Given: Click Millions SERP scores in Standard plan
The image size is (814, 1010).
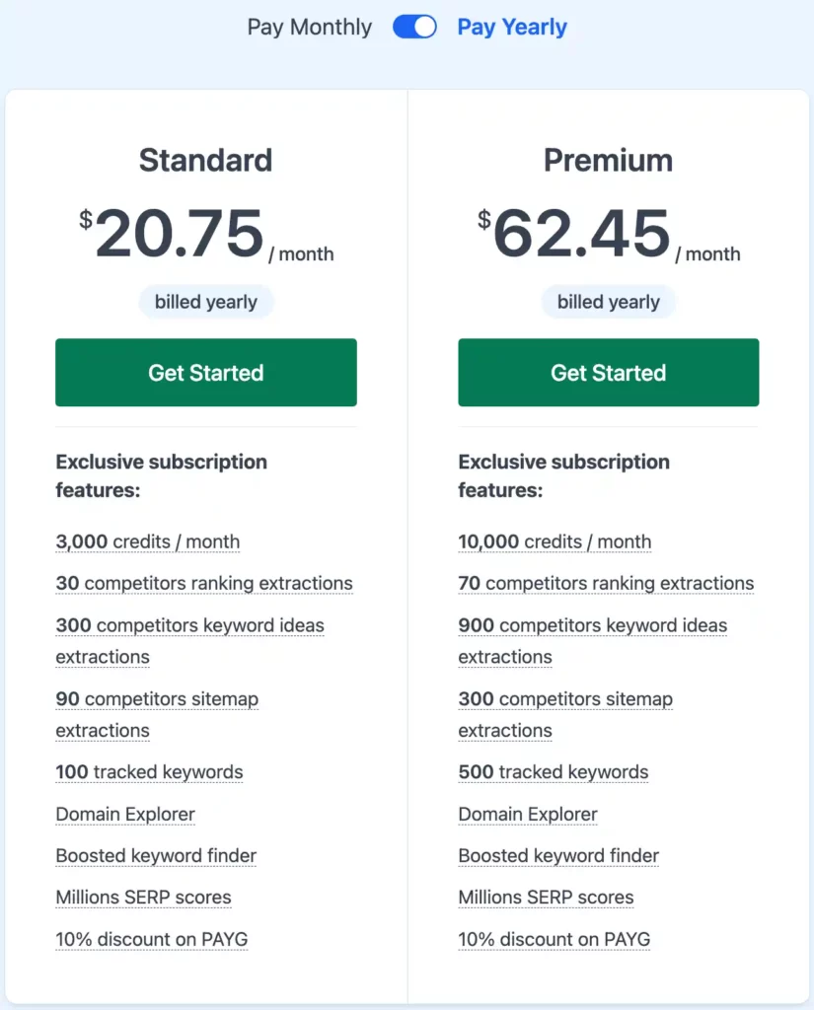Looking at the screenshot, I should [x=143, y=898].
